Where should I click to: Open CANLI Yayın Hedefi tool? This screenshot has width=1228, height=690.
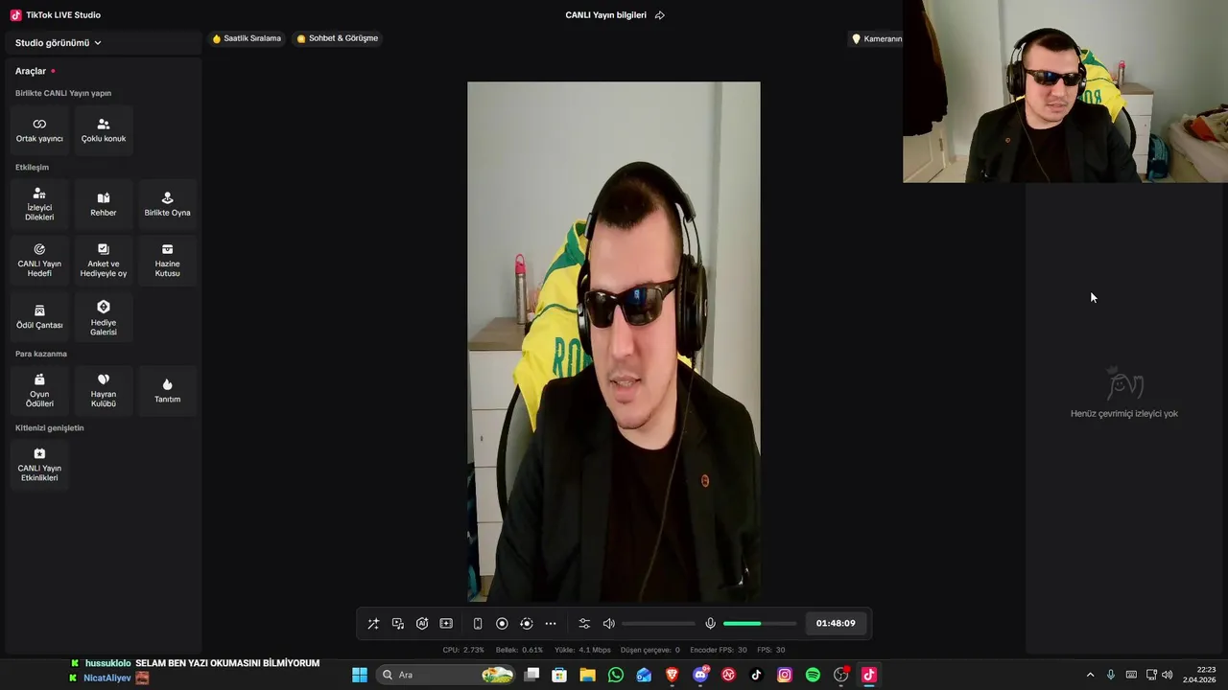[x=39, y=260]
